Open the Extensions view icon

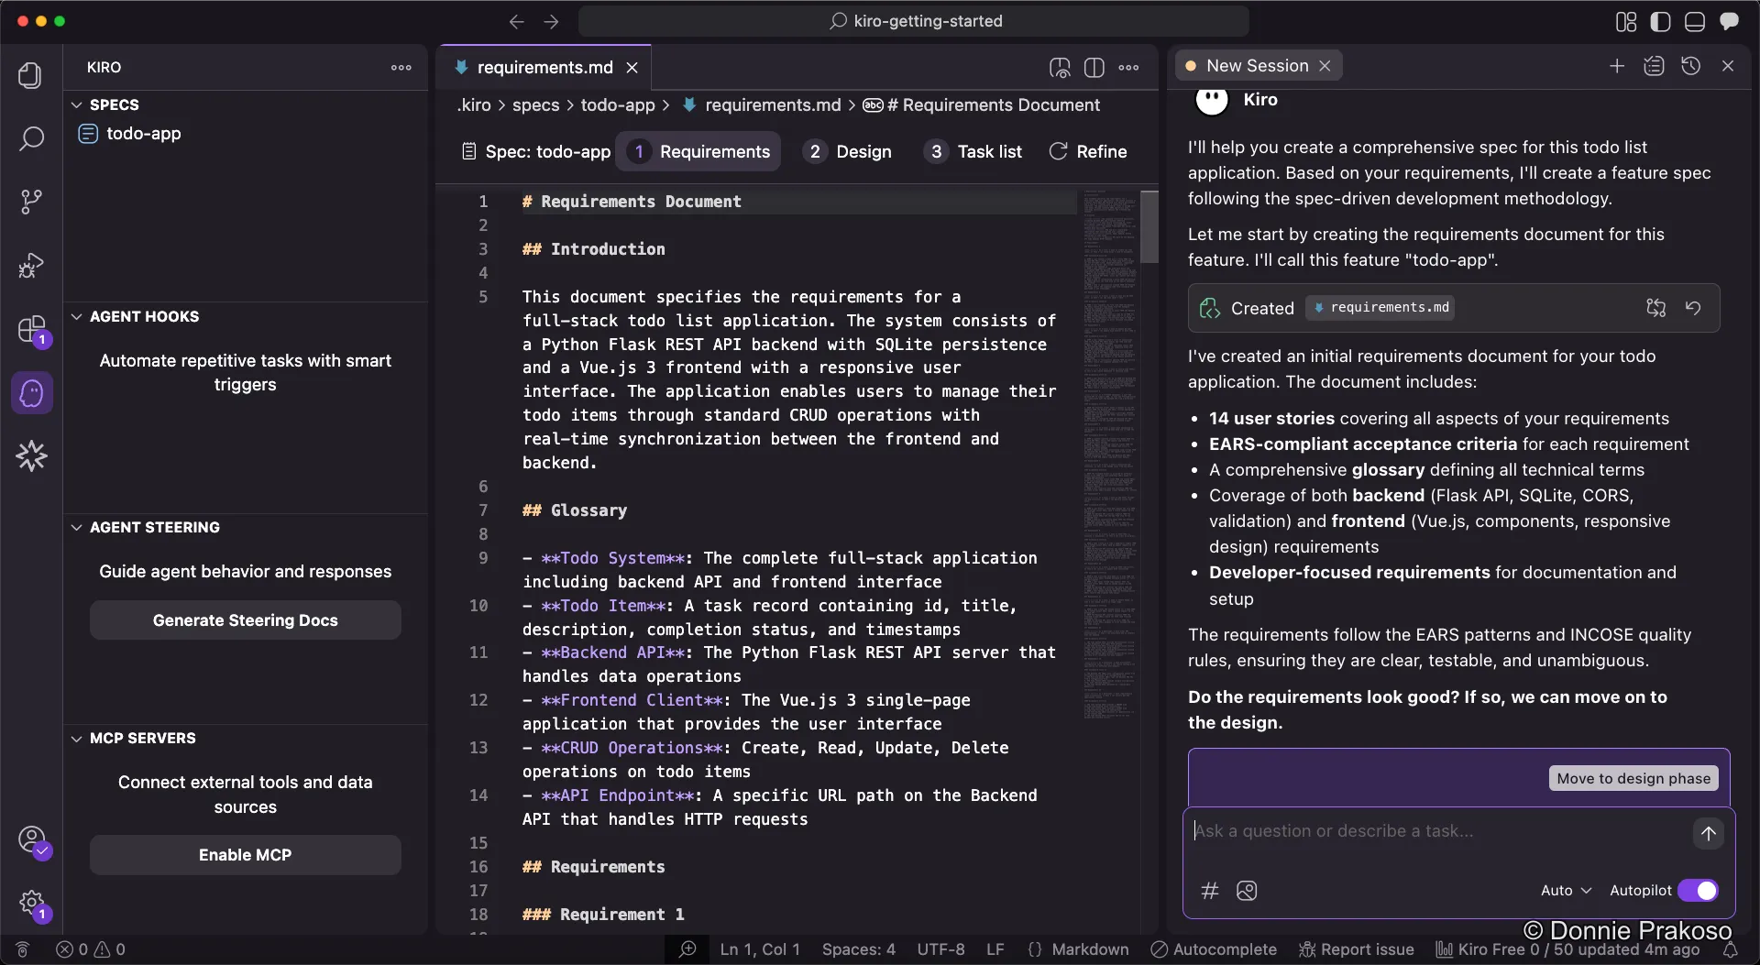pyautogui.click(x=31, y=329)
